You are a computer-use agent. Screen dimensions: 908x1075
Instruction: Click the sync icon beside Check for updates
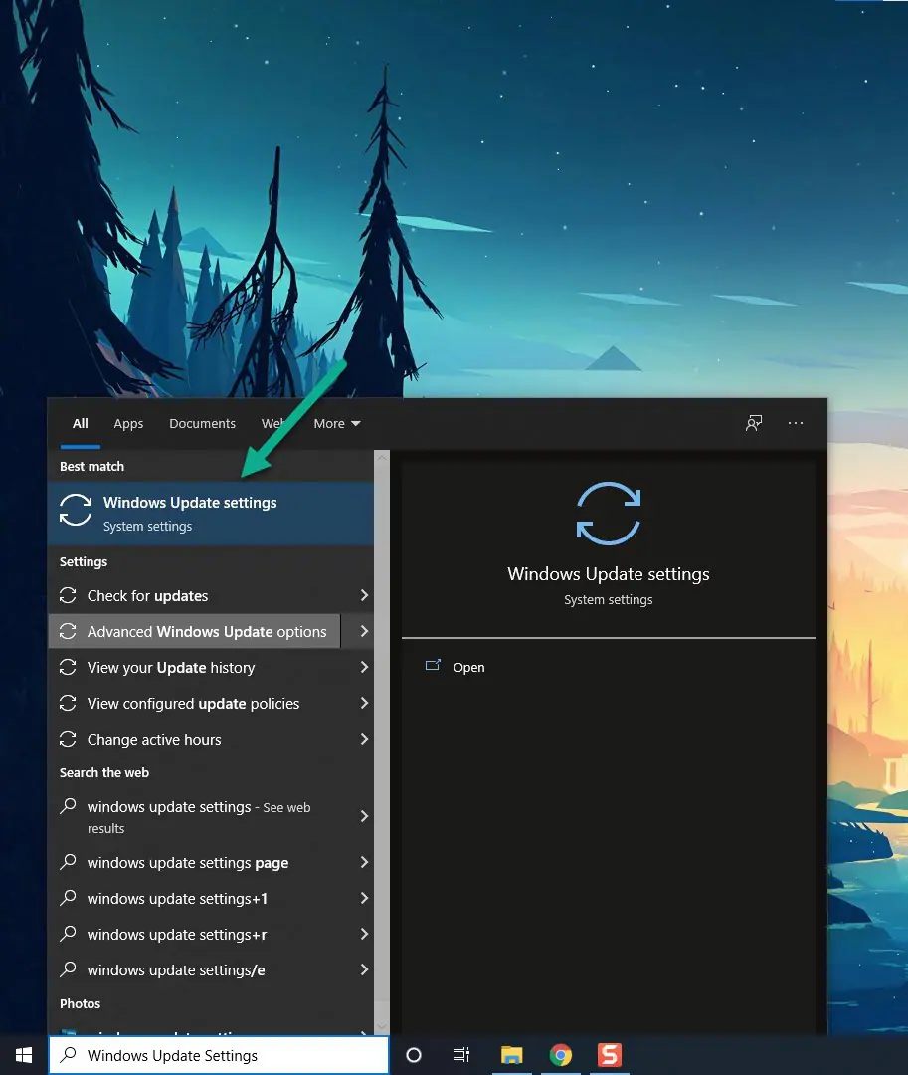pos(68,596)
